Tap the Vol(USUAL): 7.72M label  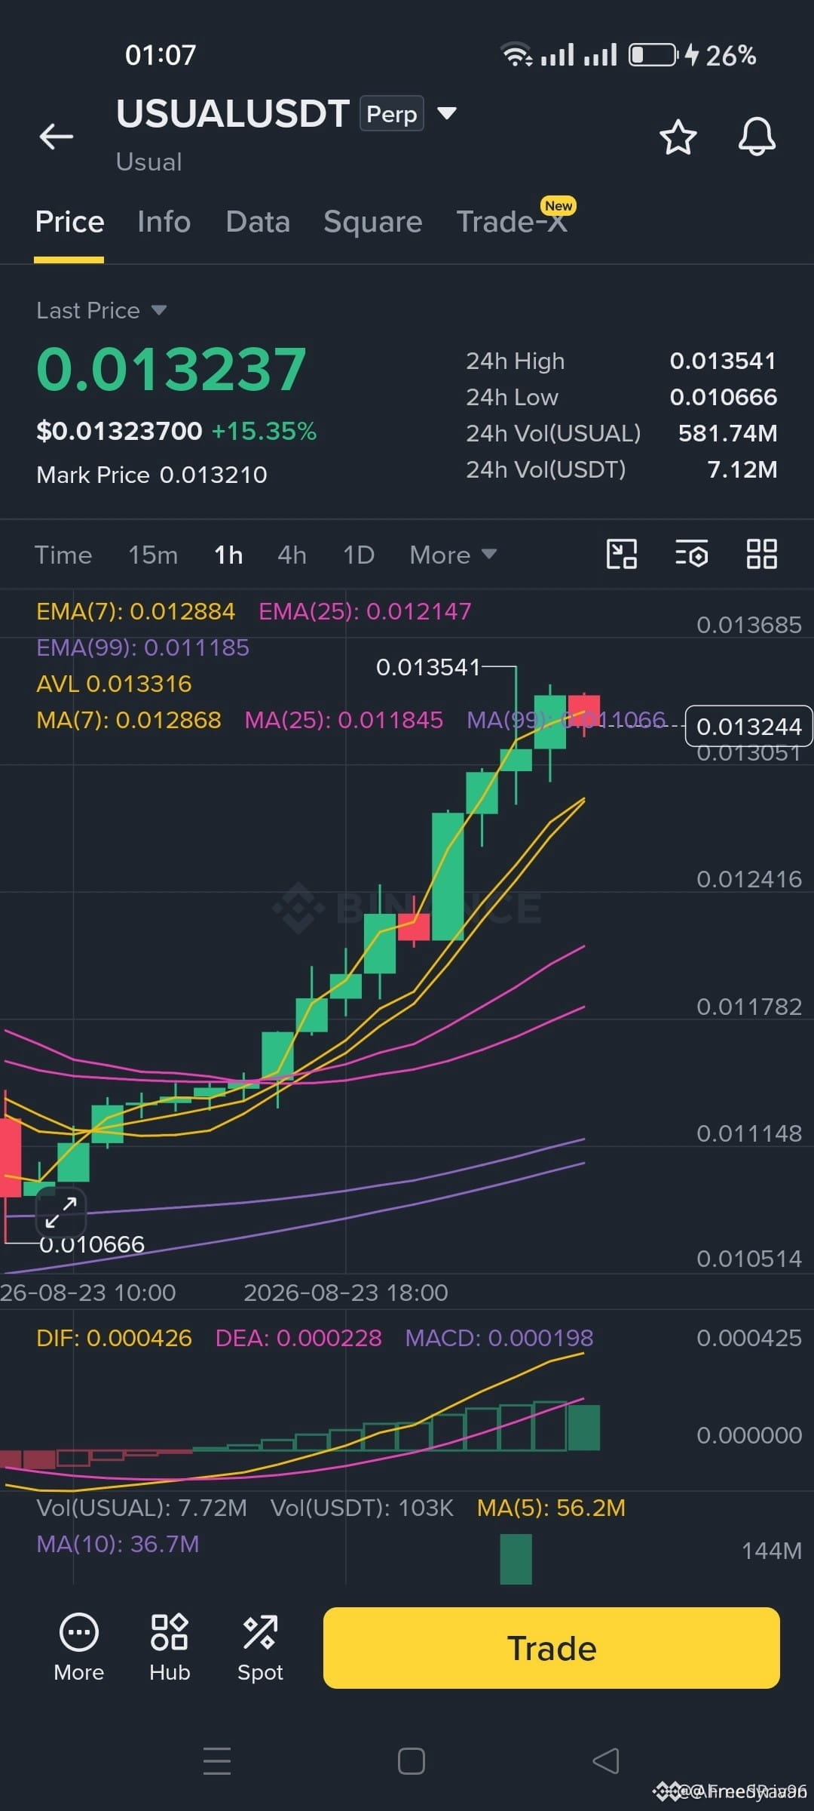pyautogui.click(x=142, y=1508)
